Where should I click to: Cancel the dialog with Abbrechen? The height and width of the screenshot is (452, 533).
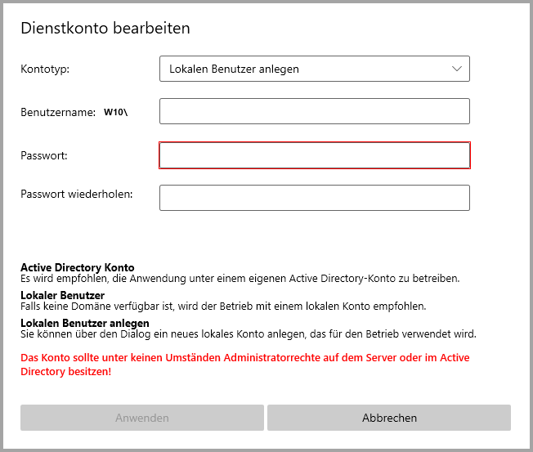tap(389, 418)
